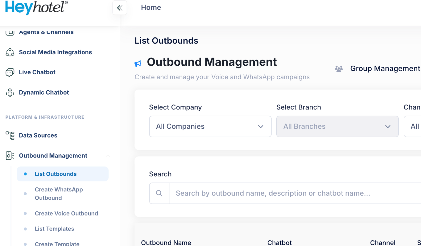The image size is (421, 246).
Task: Click the megaphone icon beside Outbound Management heading
Action: (x=138, y=63)
